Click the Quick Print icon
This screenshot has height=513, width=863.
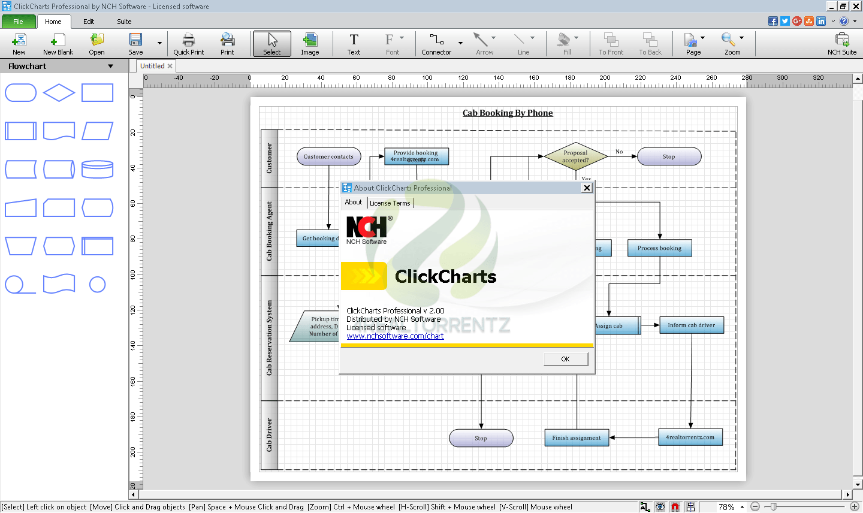[x=189, y=44]
